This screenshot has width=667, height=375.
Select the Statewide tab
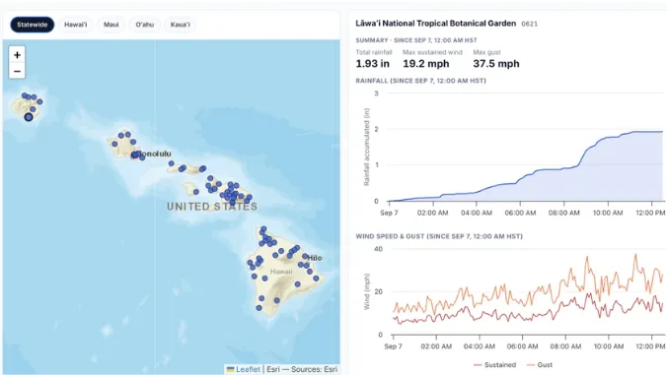(x=33, y=25)
